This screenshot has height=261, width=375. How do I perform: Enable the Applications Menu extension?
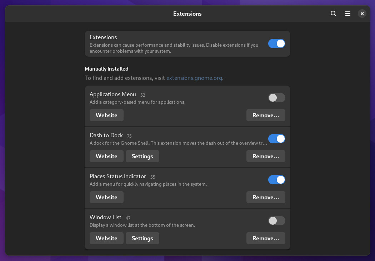(x=277, y=98)
